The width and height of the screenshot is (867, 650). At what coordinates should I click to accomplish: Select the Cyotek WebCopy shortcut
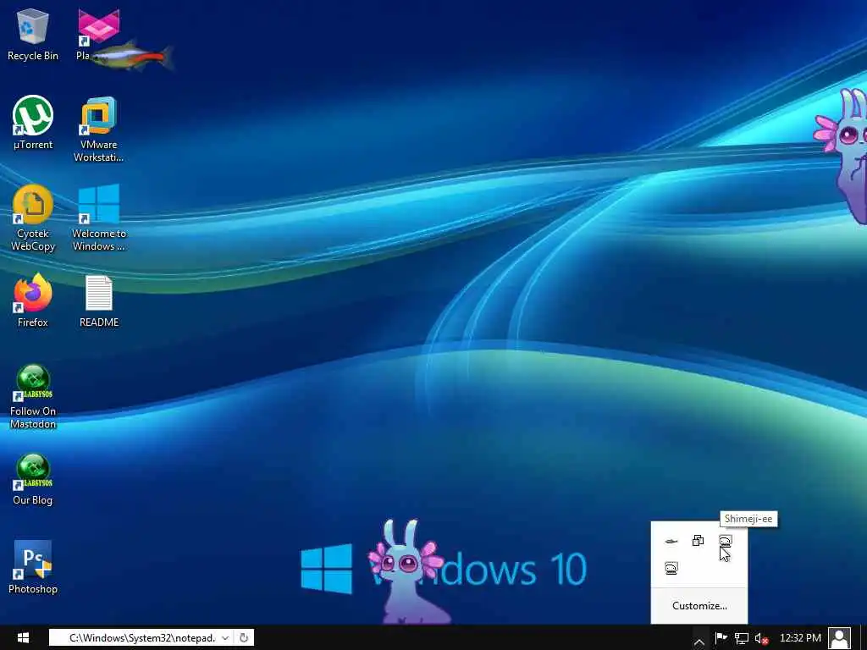tap(33, 218)
